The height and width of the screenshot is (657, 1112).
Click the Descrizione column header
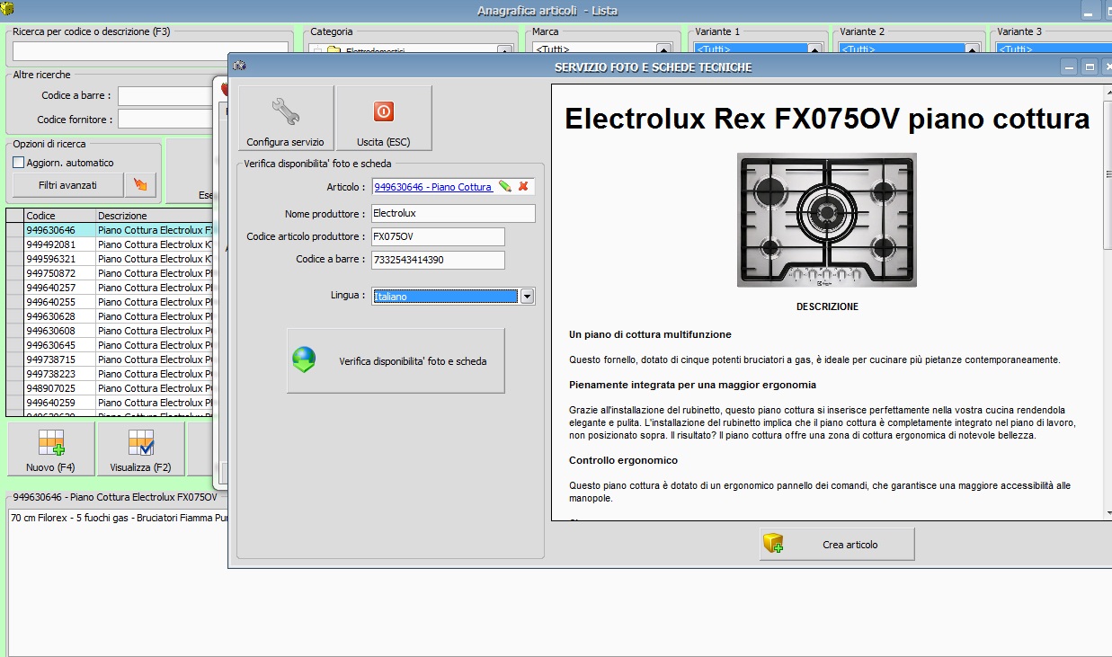155,216
